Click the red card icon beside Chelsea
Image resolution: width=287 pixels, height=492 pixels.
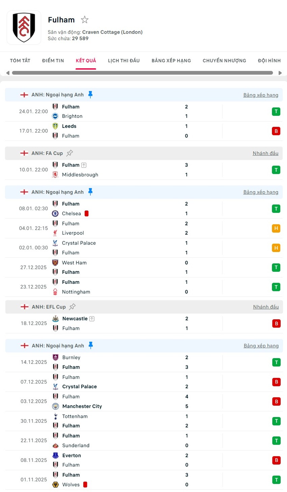86,214
